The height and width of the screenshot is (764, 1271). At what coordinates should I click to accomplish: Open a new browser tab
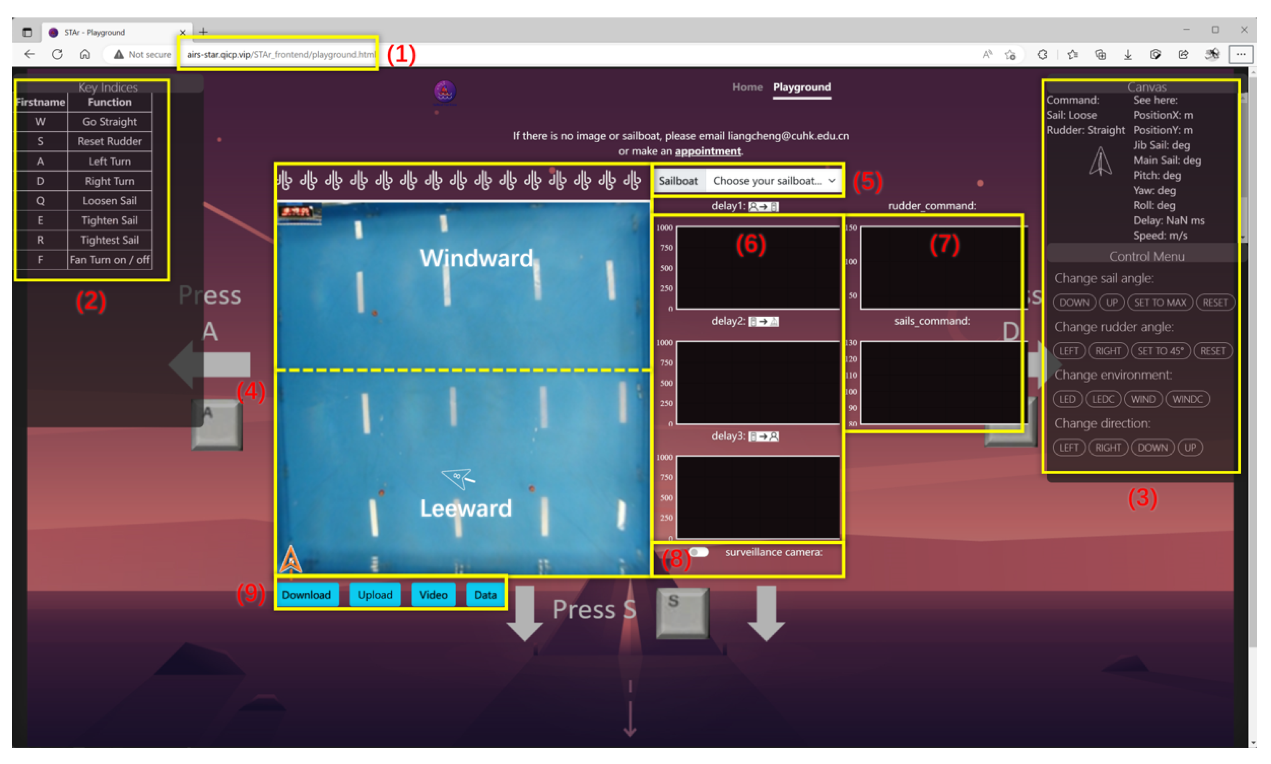(203, 32)
